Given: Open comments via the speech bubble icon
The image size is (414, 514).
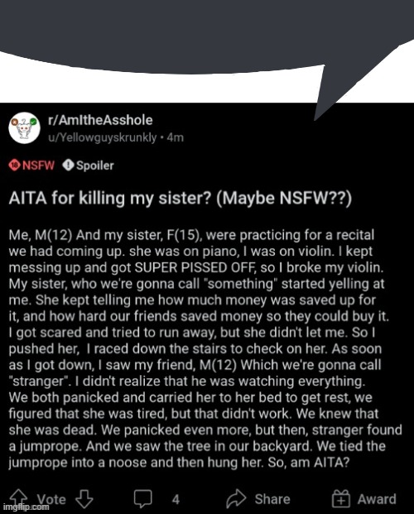Looking at the screenshot, I should pos(143,499).
